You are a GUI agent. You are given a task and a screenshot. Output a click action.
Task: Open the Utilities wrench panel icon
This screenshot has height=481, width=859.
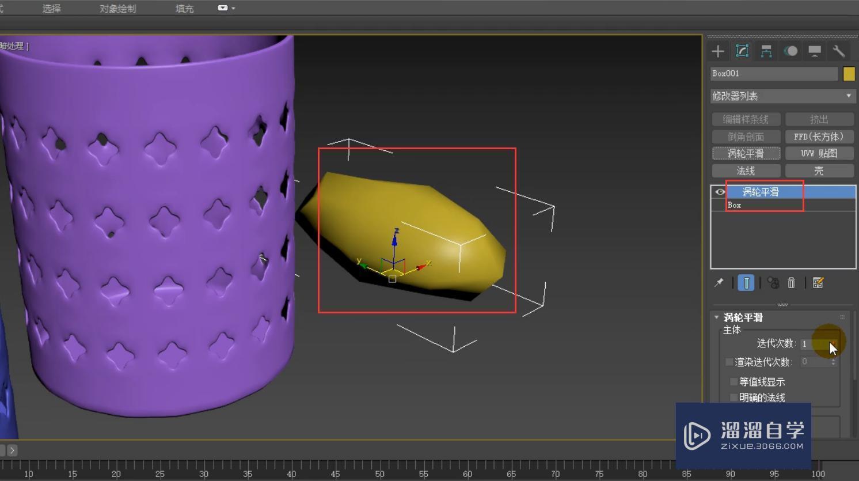tap(839, 51)
